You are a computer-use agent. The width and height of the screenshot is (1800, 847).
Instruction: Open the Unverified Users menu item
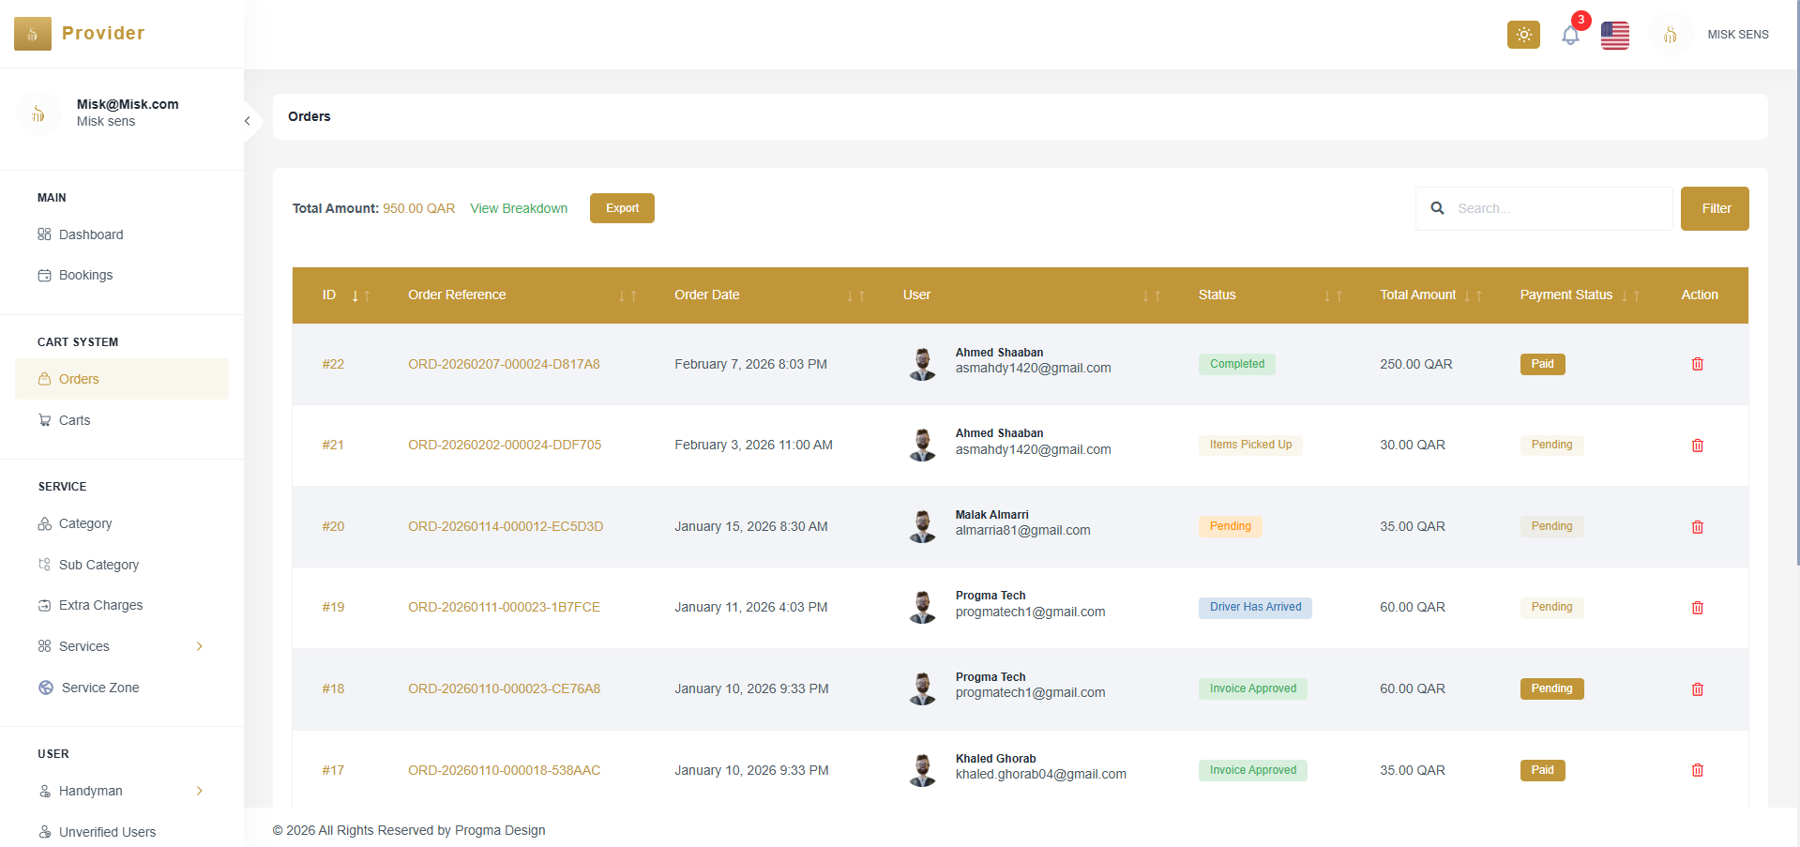tap(108, 832)
